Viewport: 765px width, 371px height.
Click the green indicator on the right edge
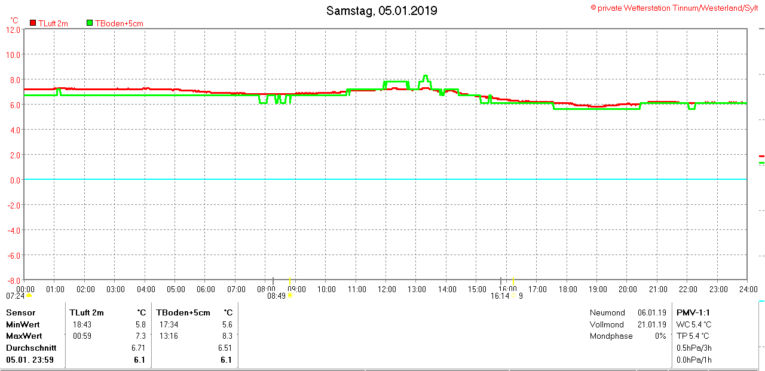pos(761,162)
